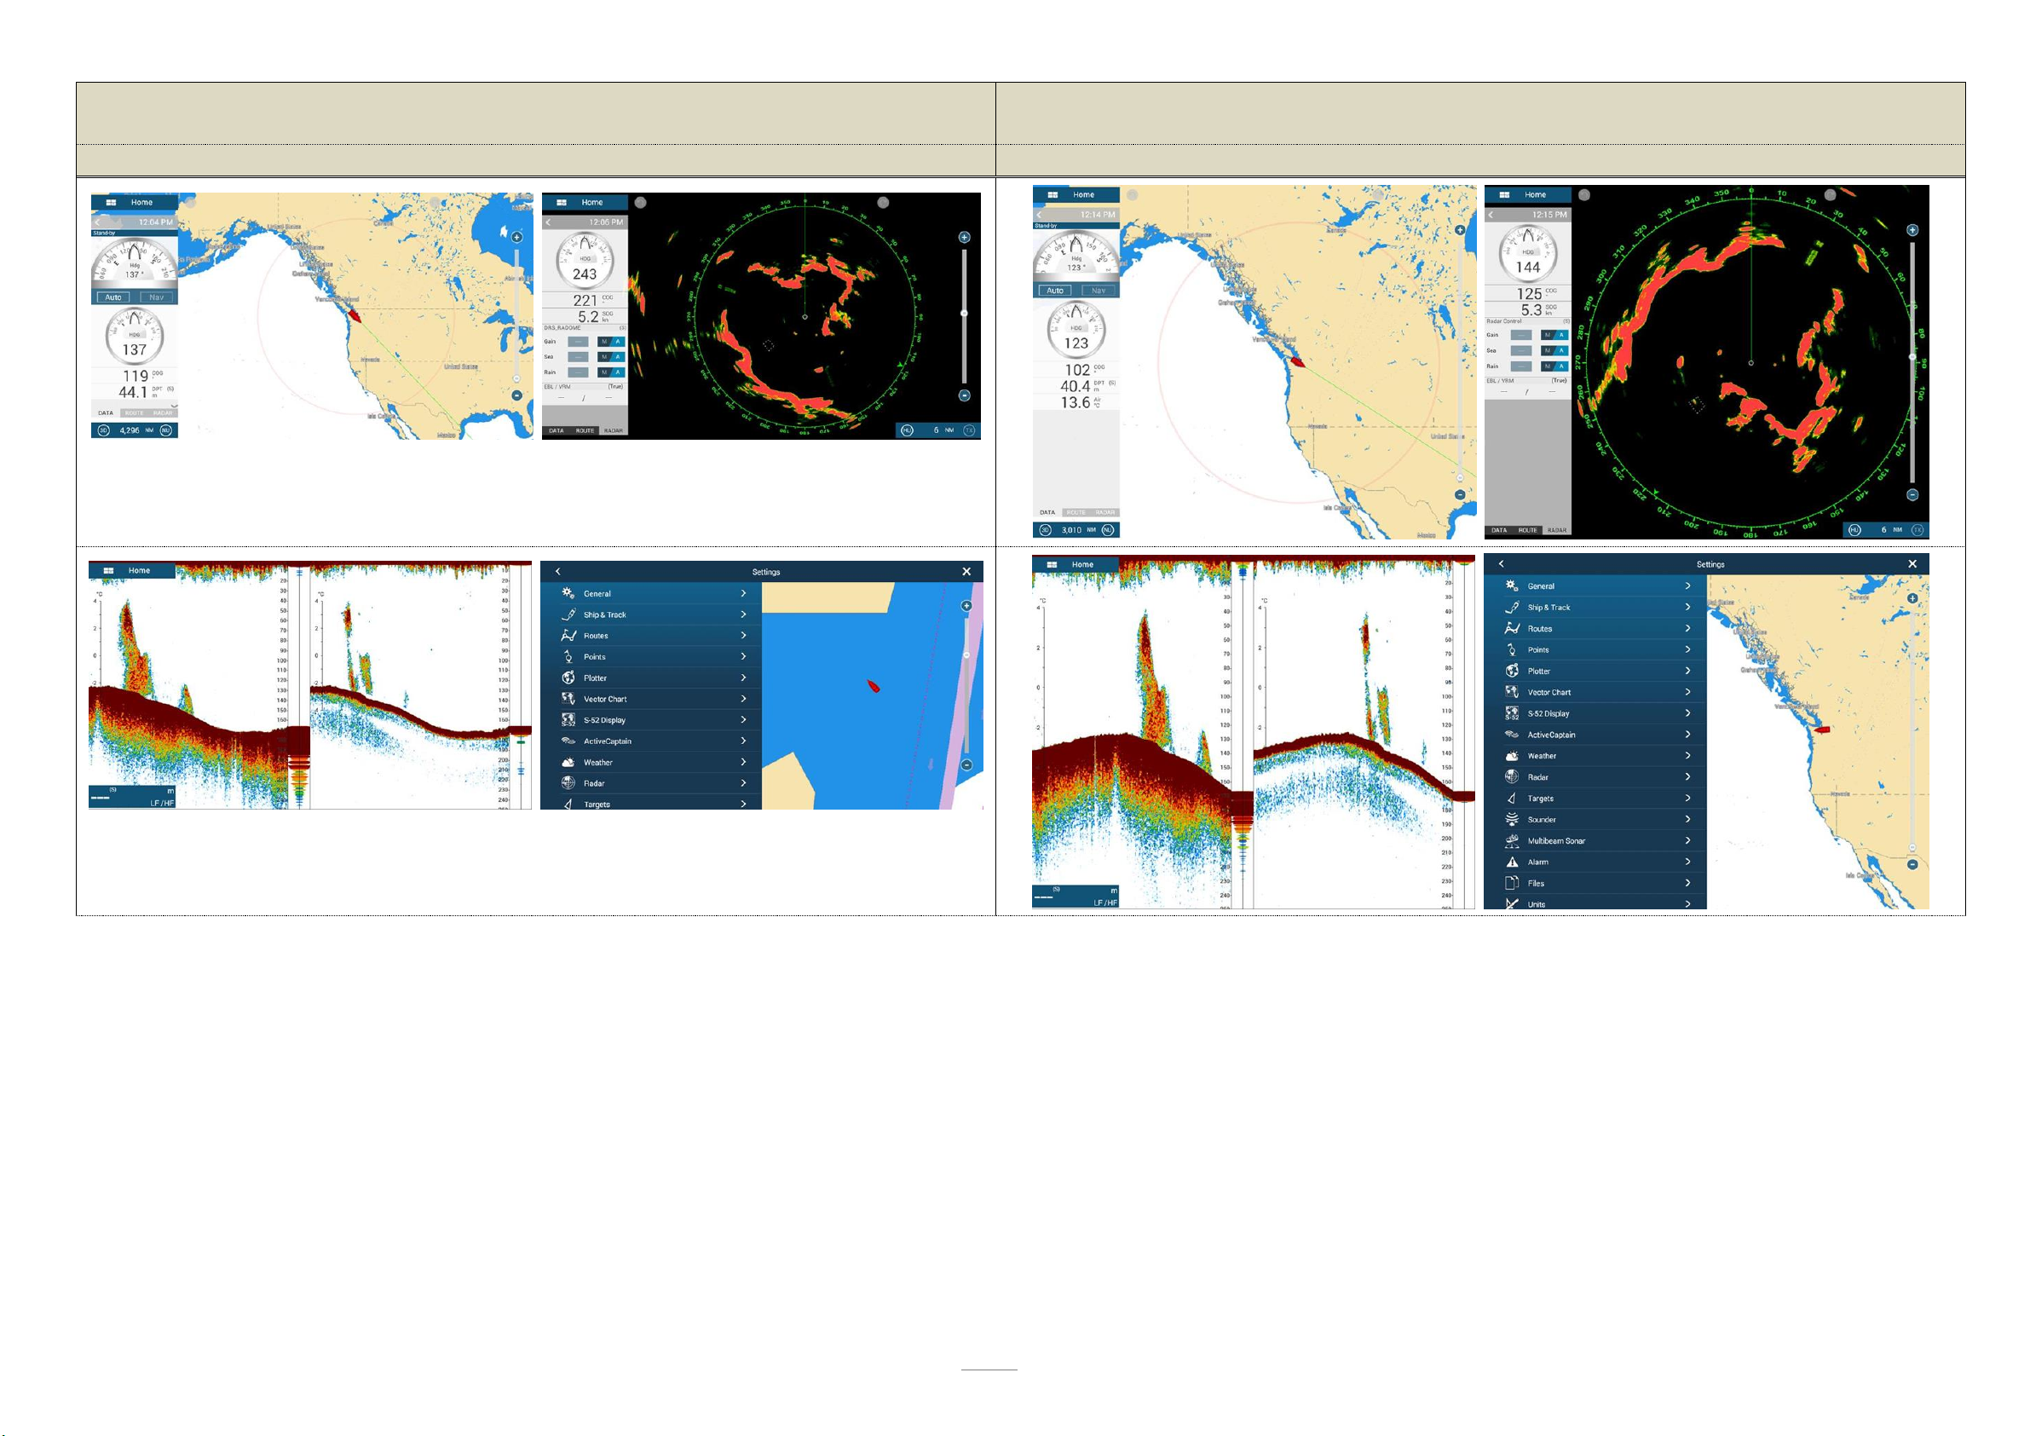Viewport: 2030px width, 1436px height.
Task: Toggle Rain M/A switch on the DRS_RADOME panel
Action: [x=611, y=372]
